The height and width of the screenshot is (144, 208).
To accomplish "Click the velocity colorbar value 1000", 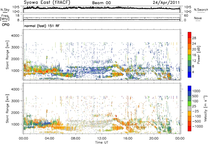I will tap(196, 91).
